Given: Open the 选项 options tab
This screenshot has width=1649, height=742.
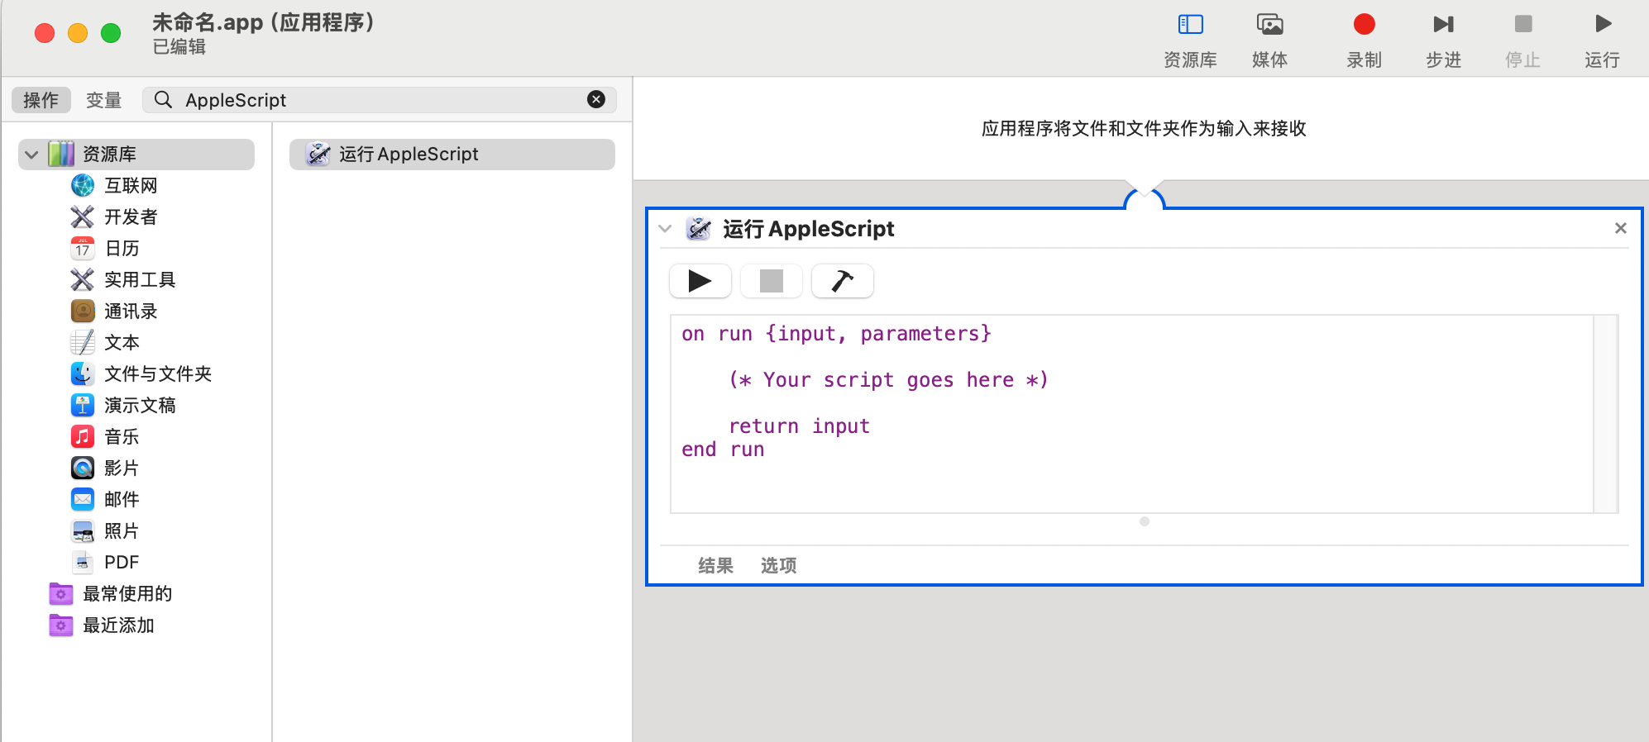Looking at the screenshot, I should pos(778,566).
